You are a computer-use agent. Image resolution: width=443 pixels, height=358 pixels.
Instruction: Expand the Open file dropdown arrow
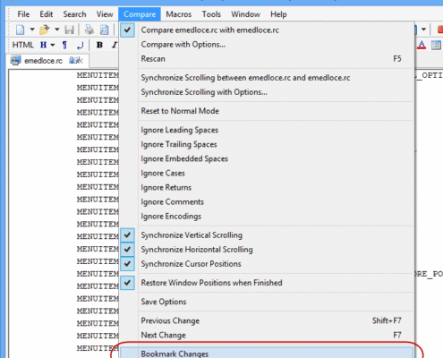point(57,30)
